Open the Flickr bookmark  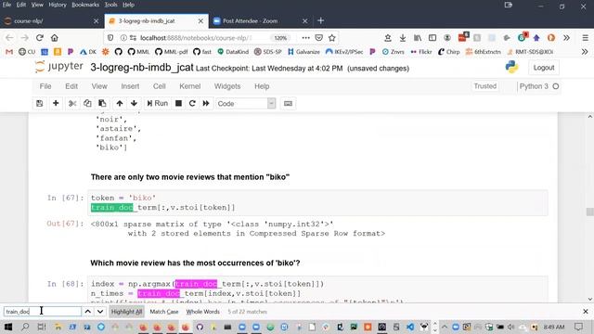coord(421,52)
